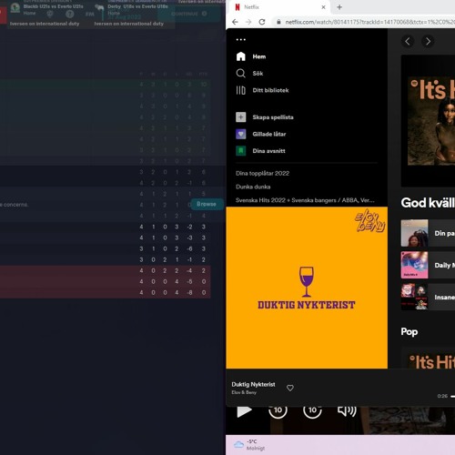This screenshot has height=455, width=455.
Task: Click the netflix.com address bar
Action: point(369,22)
